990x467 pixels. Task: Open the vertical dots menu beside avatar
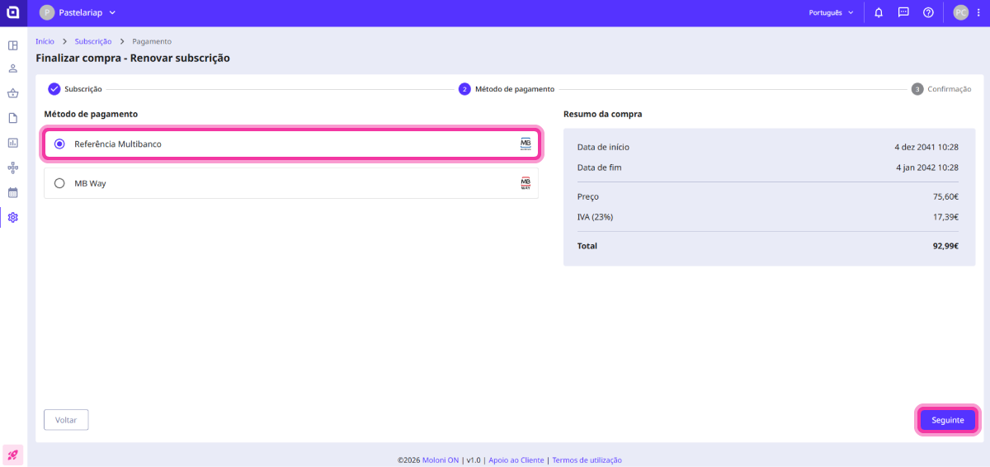click(x=978, y=12)
